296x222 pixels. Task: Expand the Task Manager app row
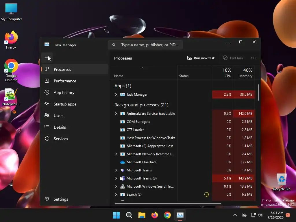116,95
